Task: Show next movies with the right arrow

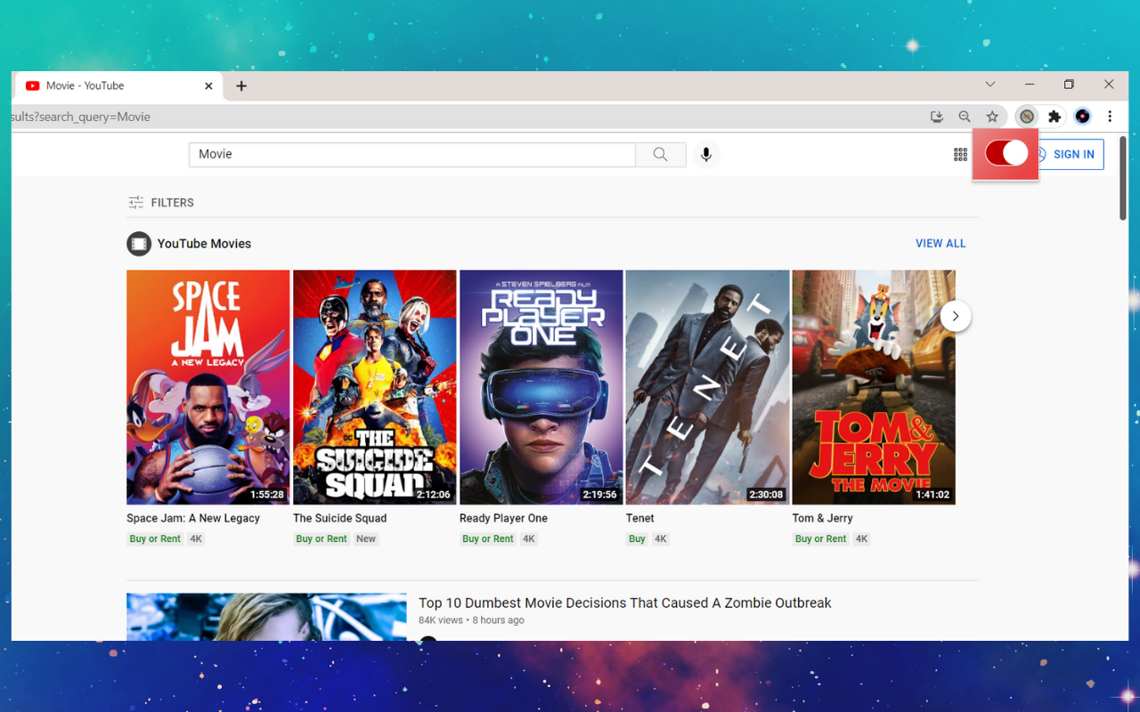Action: pos(956,316)
